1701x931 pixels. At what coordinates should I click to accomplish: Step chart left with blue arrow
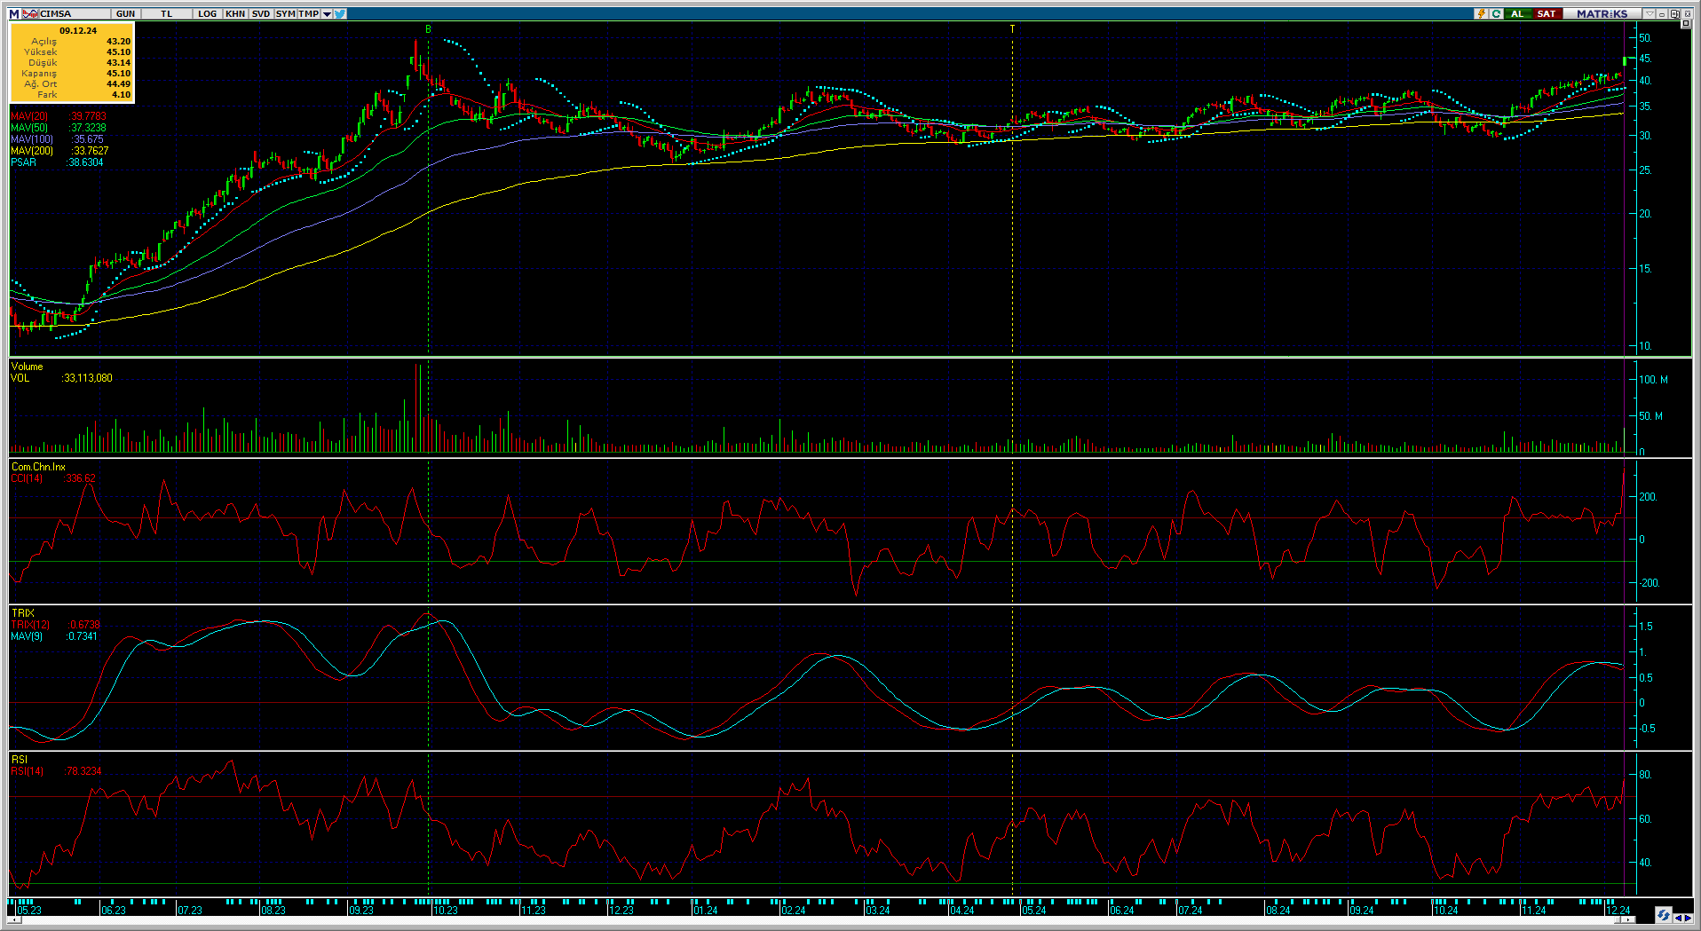(1679, 919)
